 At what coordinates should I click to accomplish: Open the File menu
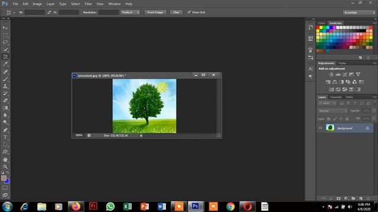pos(15,4)
